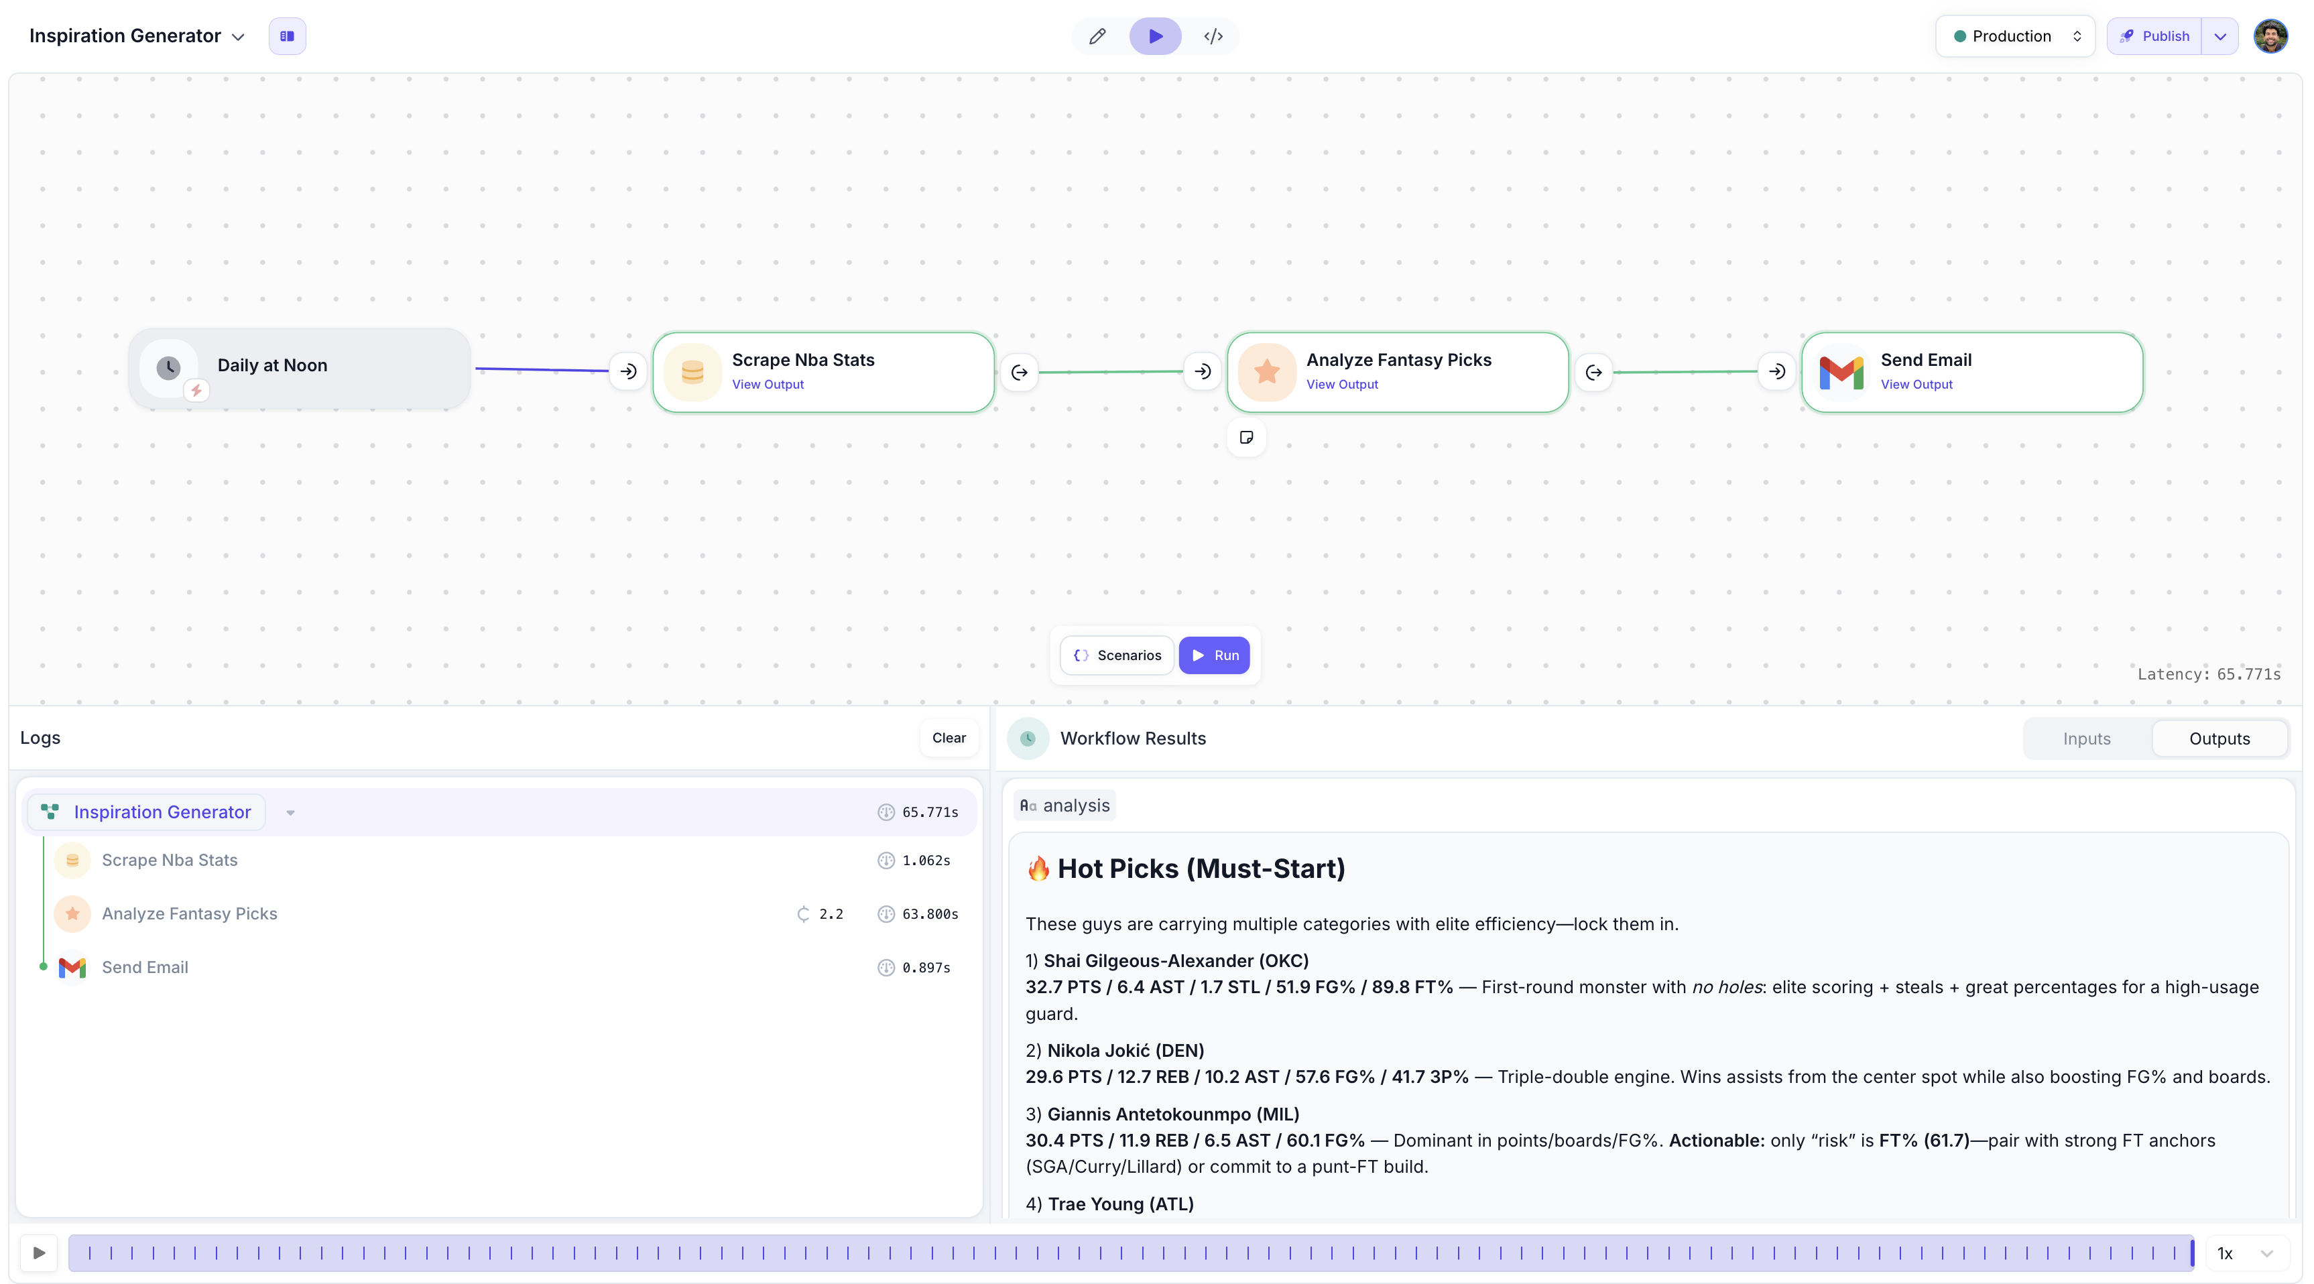The height and width of the screenshot is (1284, 2314).
Task: Open the Inspiration Generator title dropdown
Action: (238, 37)
